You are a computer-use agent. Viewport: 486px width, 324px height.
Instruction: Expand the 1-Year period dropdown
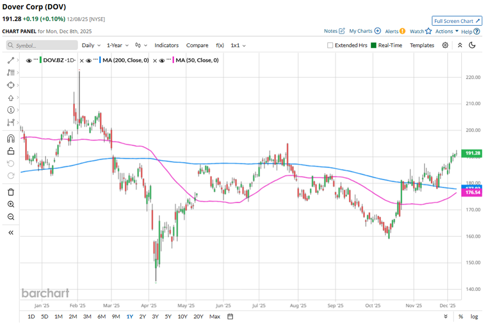(x=118, y=45)
